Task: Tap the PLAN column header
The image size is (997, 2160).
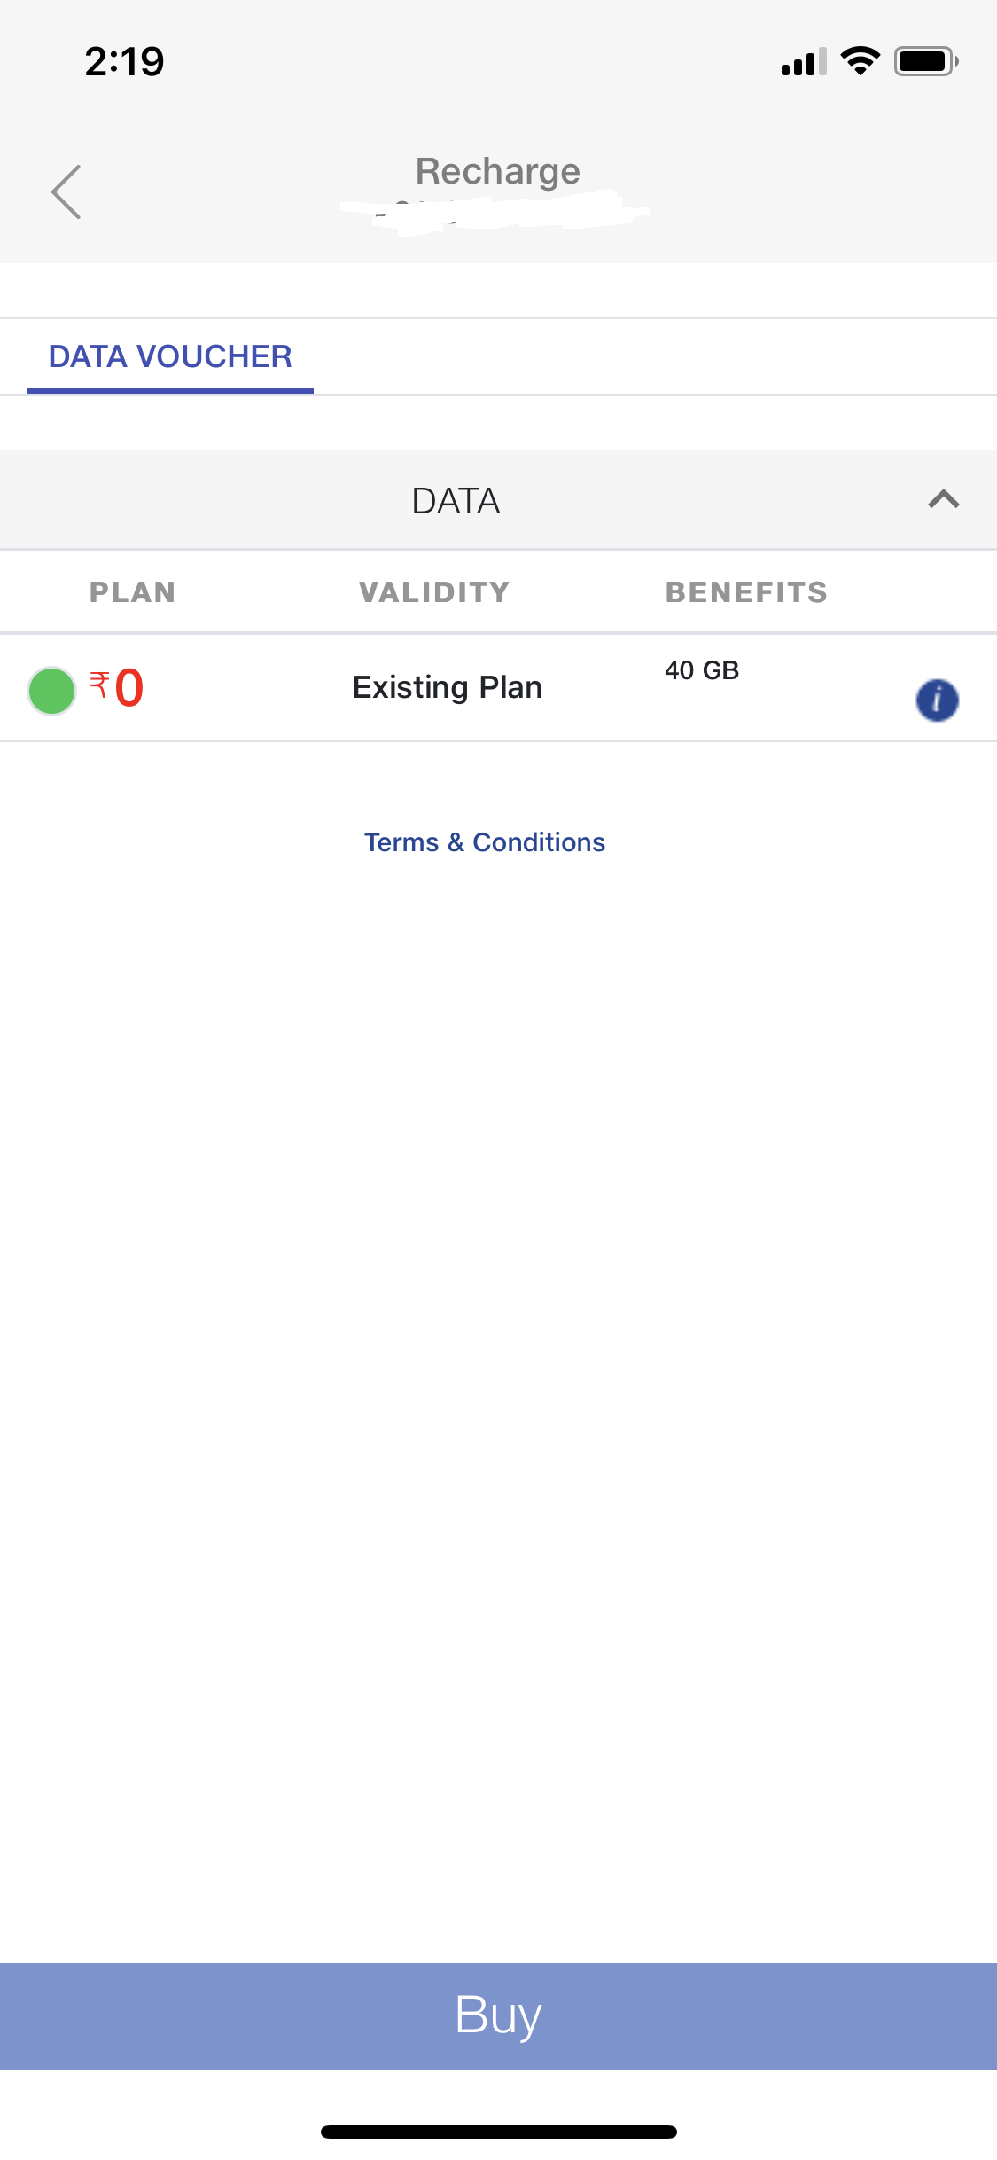Action: pos(133,592)
